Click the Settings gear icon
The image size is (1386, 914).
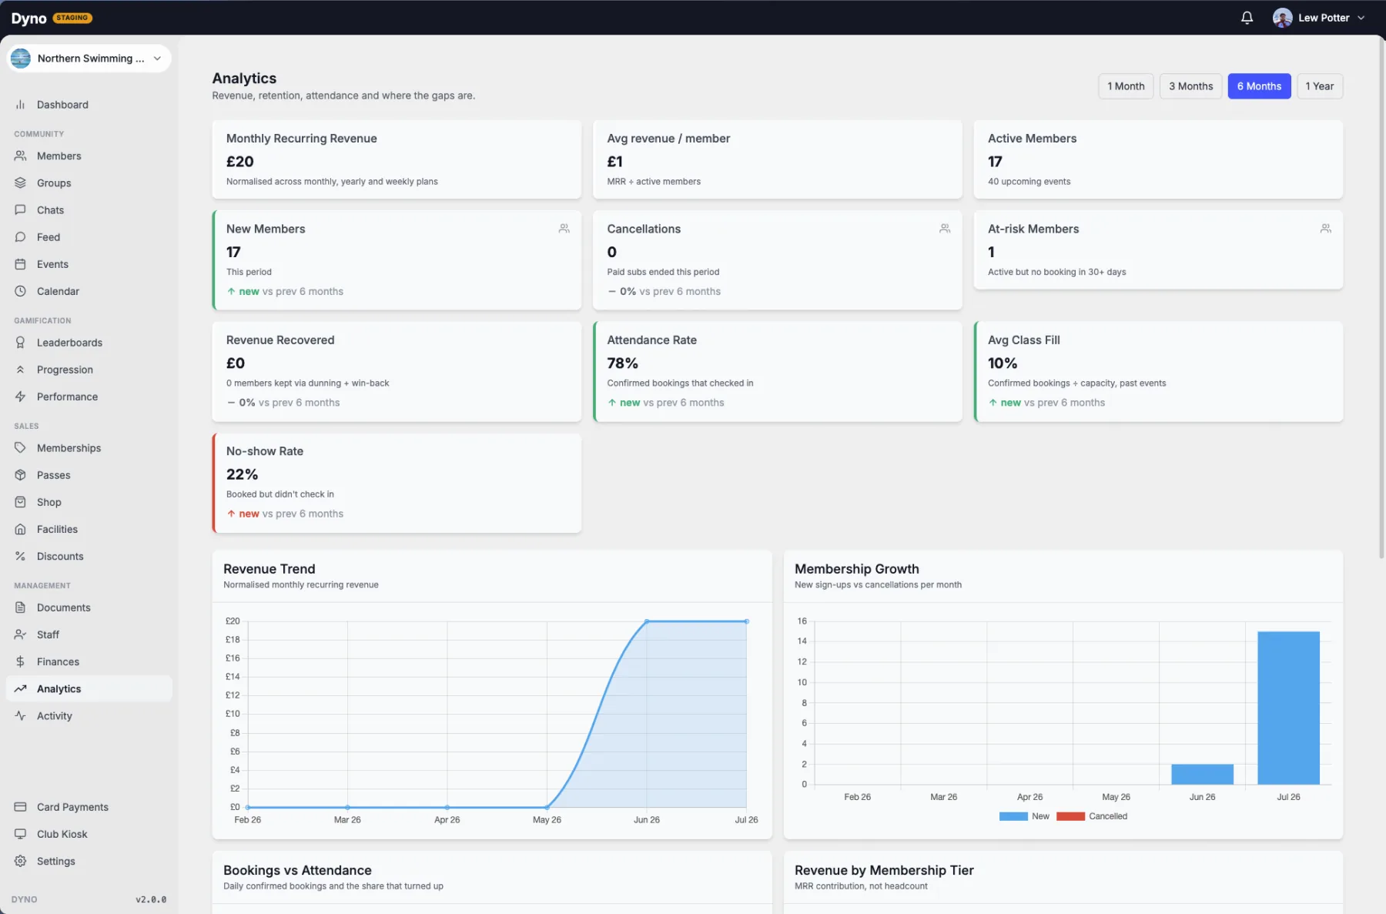click(x=20, y=861)
